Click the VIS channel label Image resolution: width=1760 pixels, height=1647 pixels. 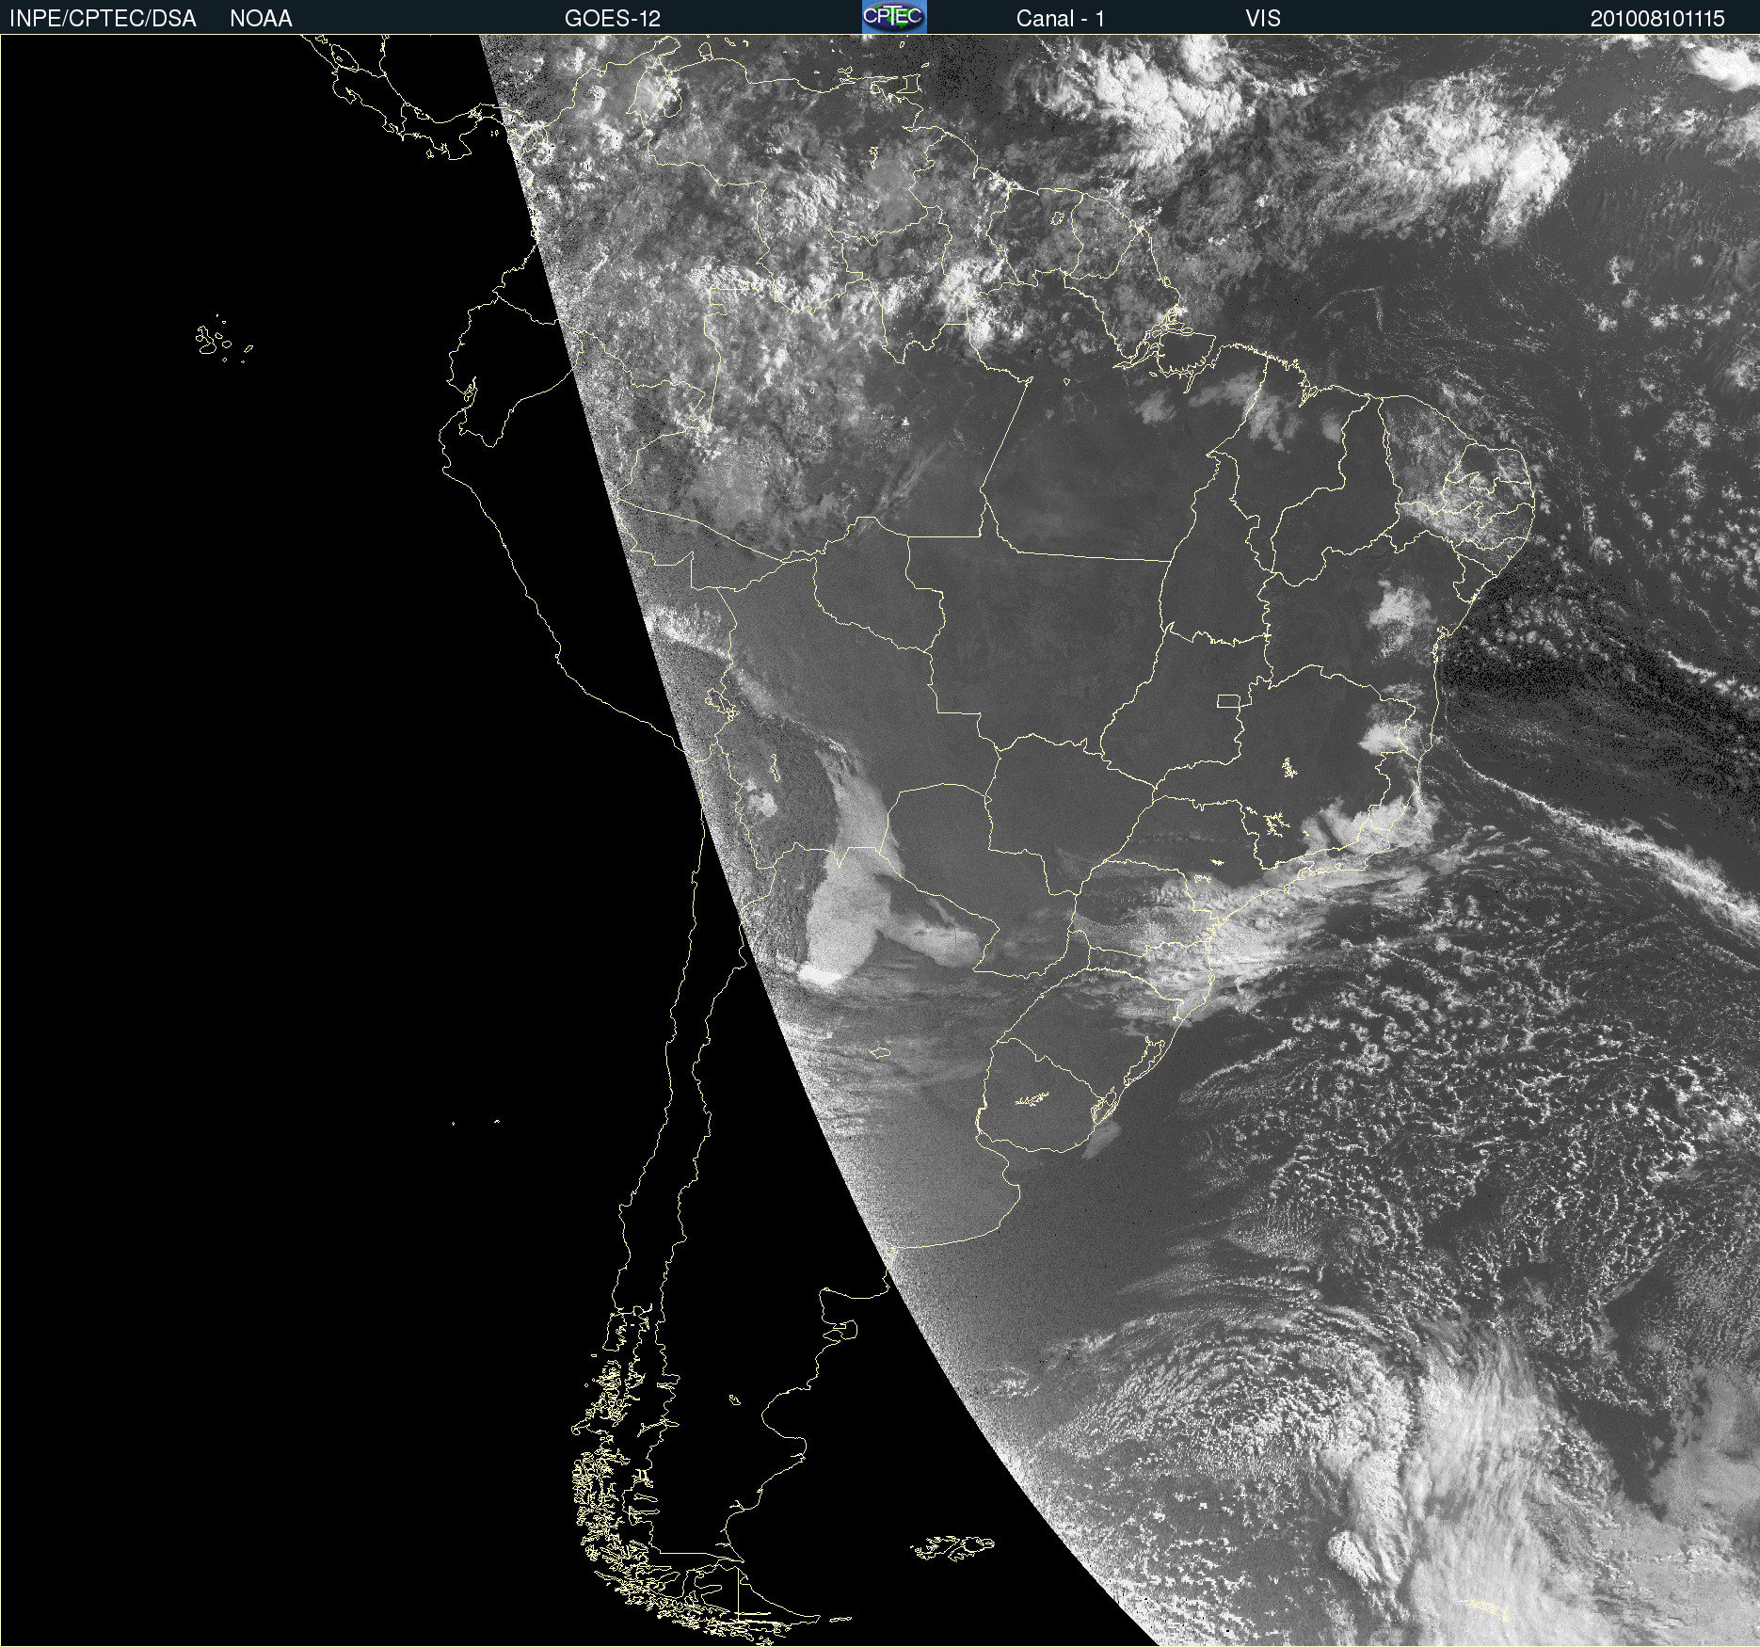coord(1263,19)
